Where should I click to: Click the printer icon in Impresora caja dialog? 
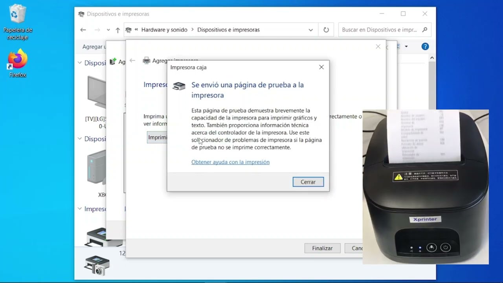(179, 86)
